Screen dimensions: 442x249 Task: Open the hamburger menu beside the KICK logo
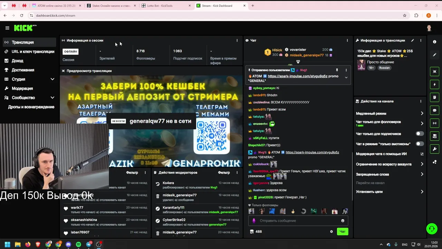[x=7, y=28]
